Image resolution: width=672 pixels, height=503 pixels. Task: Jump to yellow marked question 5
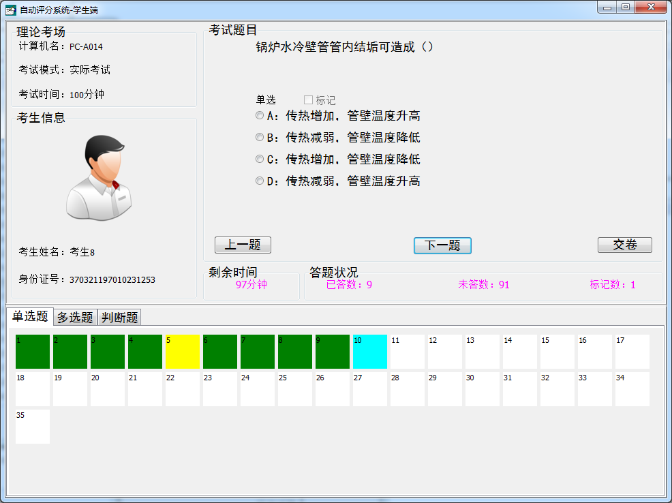(x=183, y=352)
